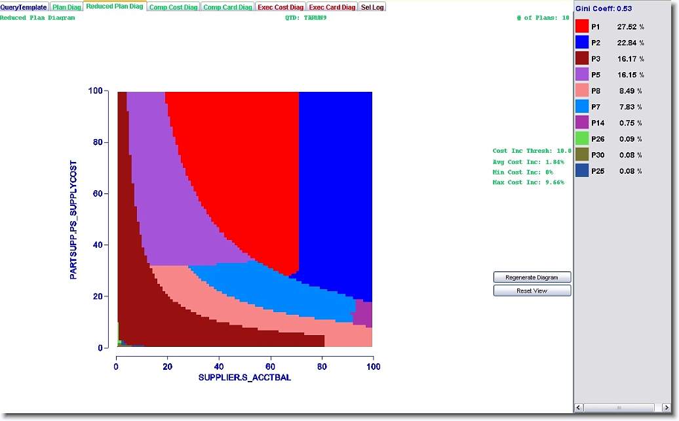Viewport: 679px width, 421px height.
Task: Select the light blue P7 swatch
Action: (x=582, y=106)
